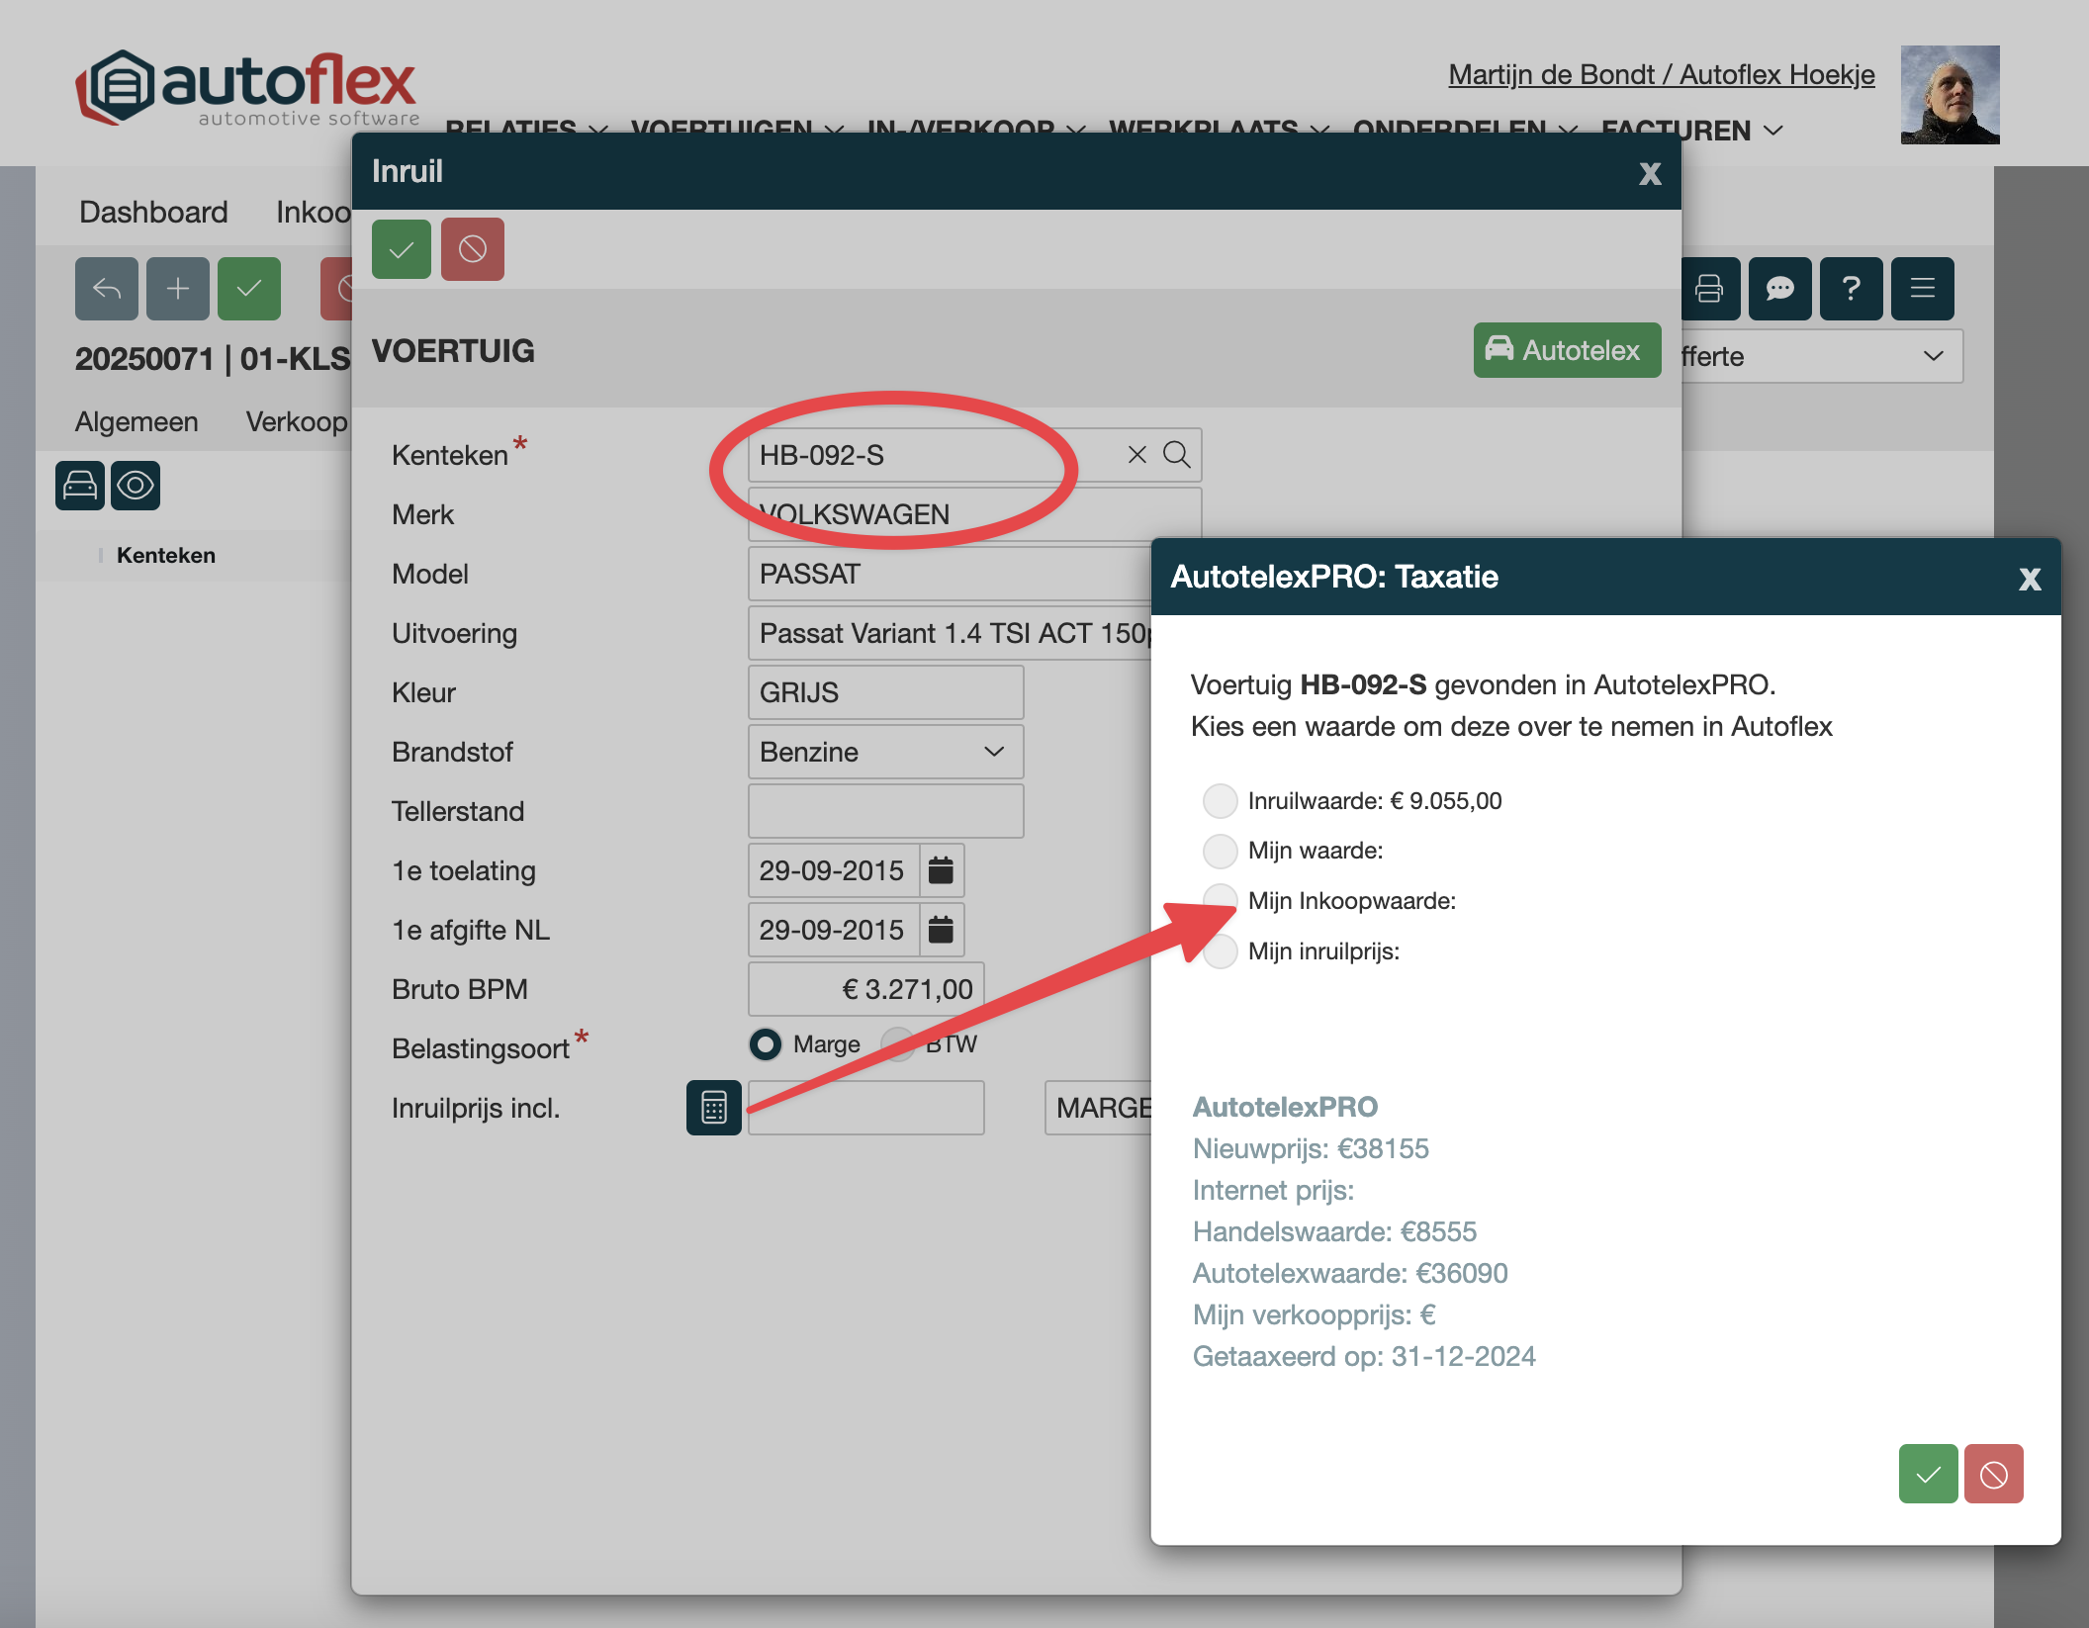Image resolution: width=2089 pixels, height=1628 pixels.
Task: Switch to the Algemeen tab
Action: coord(136,421)
